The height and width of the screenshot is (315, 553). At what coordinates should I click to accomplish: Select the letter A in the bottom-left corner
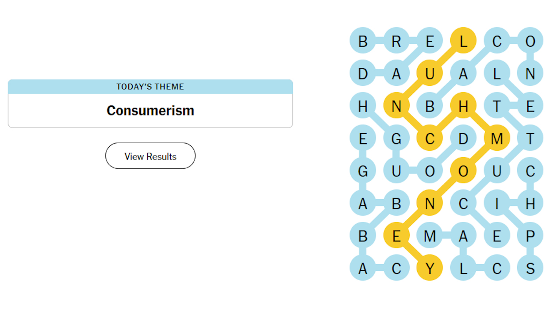tap(363, 268)
